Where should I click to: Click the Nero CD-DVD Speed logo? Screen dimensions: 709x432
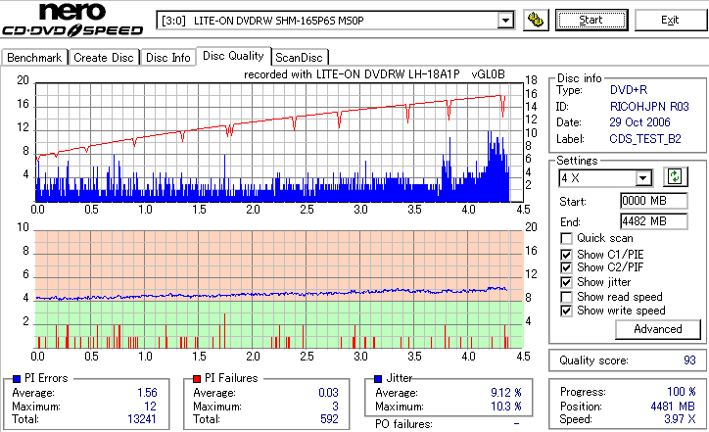pyautogui.click(x=72, y=20)
